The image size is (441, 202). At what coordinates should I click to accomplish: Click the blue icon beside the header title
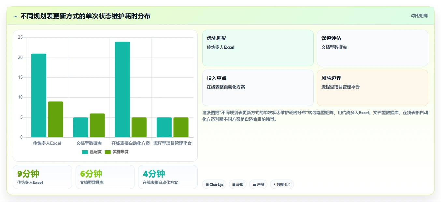(16, 16)
